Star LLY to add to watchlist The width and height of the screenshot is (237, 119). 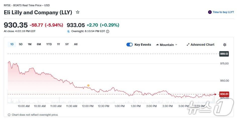point(78,12)
